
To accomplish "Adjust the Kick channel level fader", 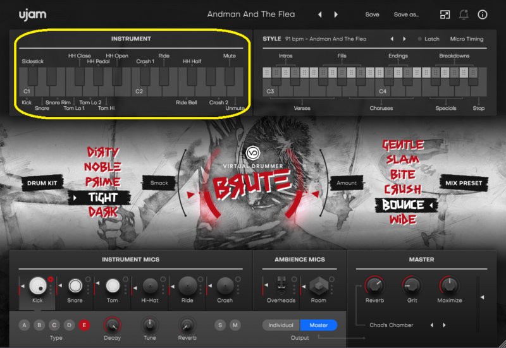I will [22, 286].
